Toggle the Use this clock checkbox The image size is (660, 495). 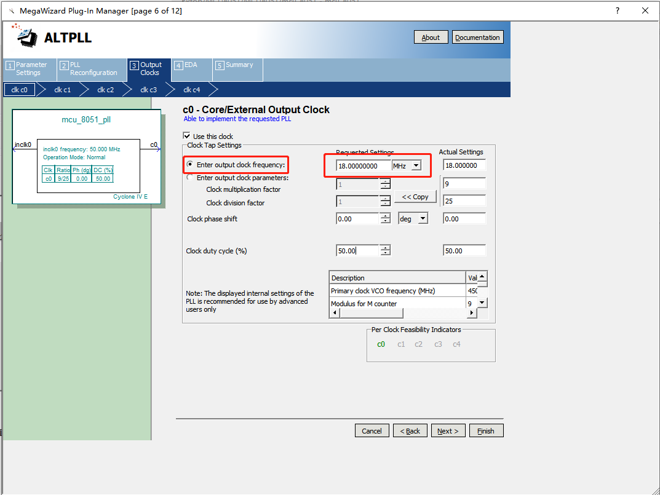(x=186, y=135)
